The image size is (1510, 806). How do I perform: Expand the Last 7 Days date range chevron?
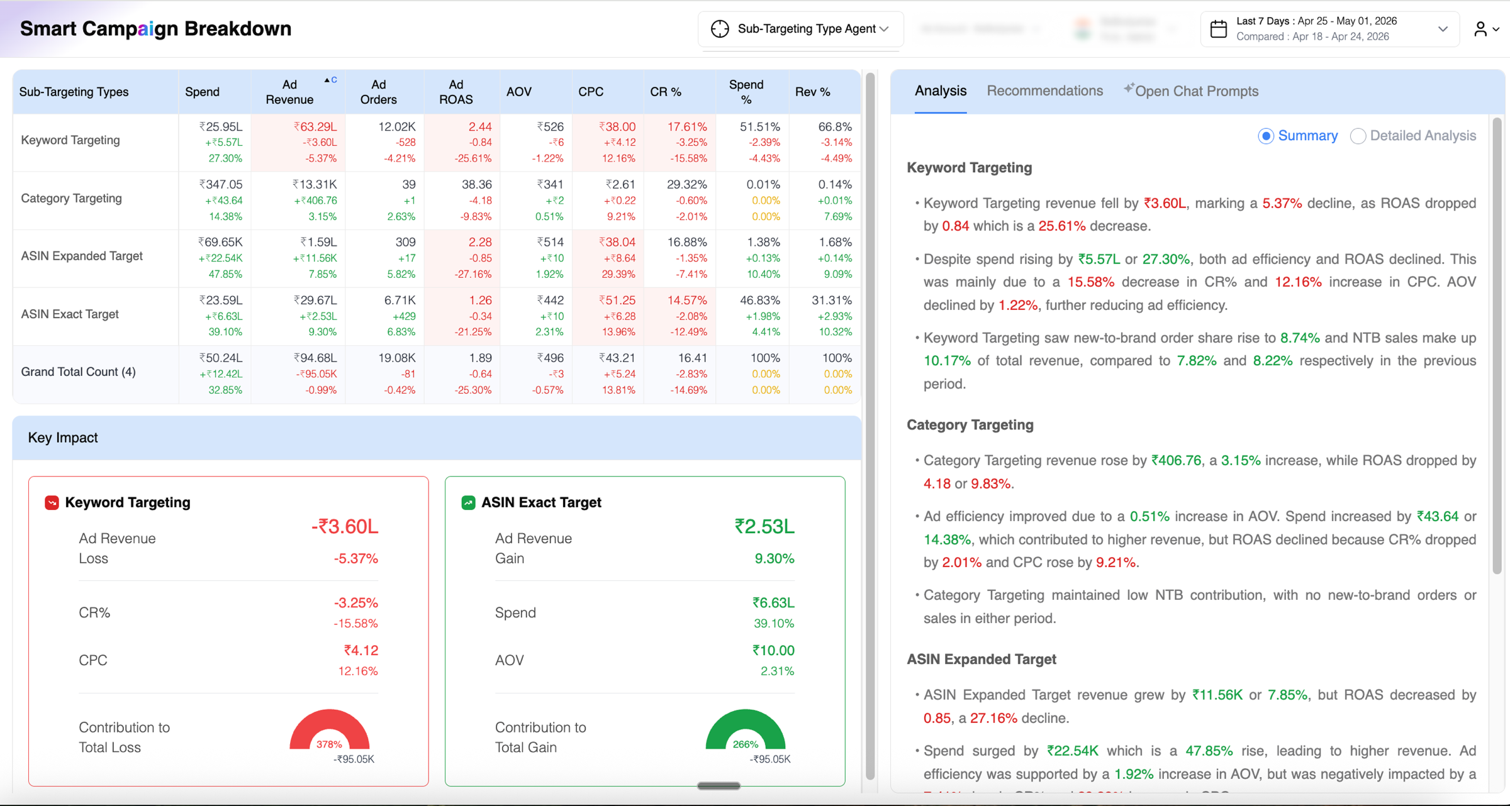tap(1443, 29)
